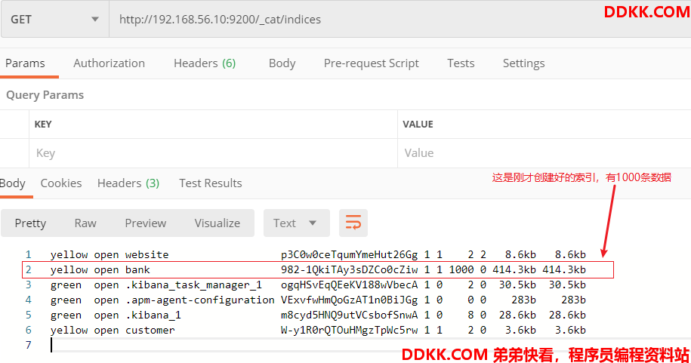
Task: Open the request Headers (6) tab
Action: (205, 63)
